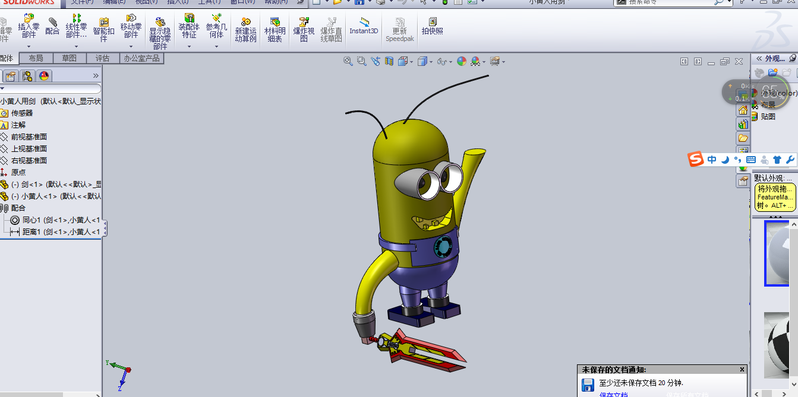Screen dimensions: 798x397
Task: Click Sogou IME Chinese mode (中) button
Action: 712,160
